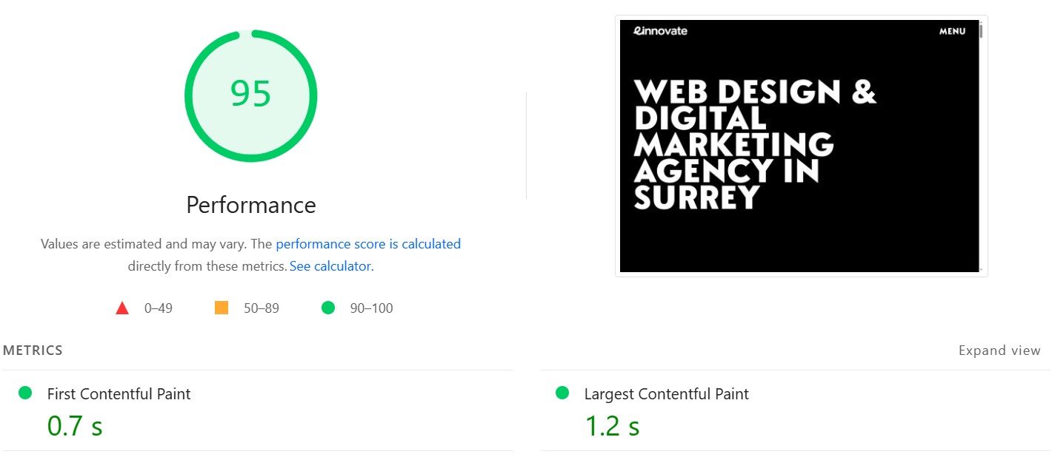
Task: Click the innovate logo in the page preview
Action: (660, 31)
